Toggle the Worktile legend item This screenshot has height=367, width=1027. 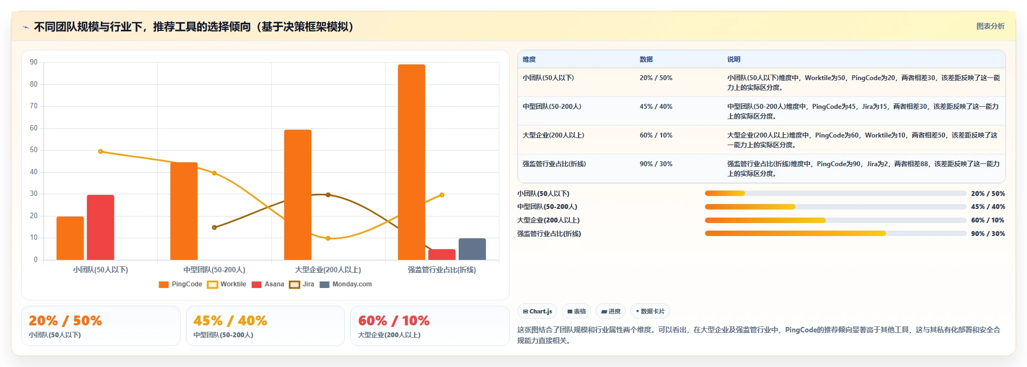[227, 284]
